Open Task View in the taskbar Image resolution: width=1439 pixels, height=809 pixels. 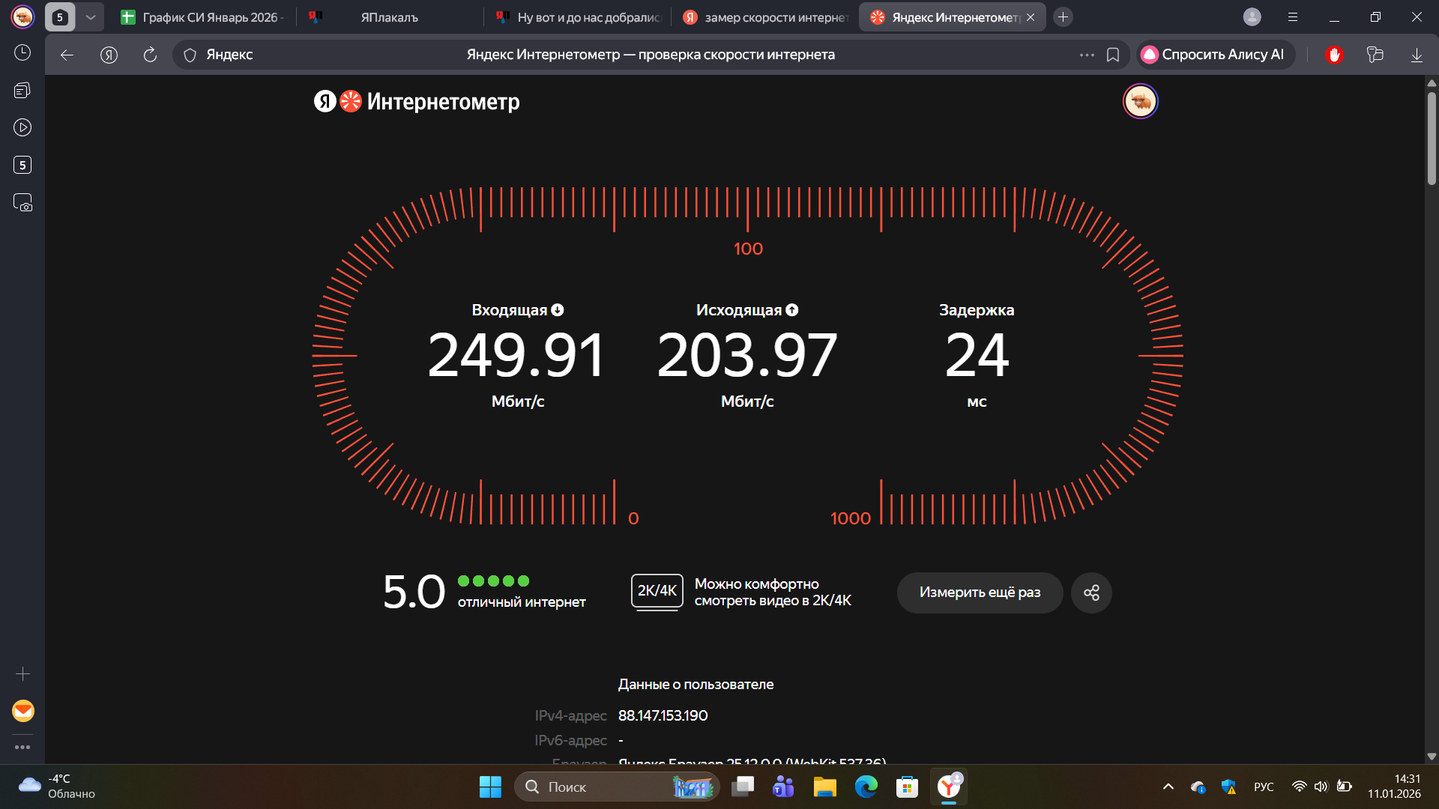743,787
